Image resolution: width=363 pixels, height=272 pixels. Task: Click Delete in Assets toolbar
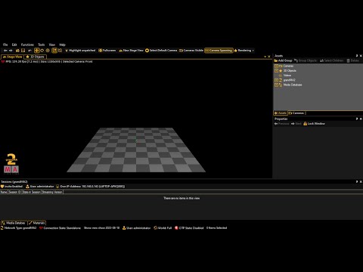[352, 60]
